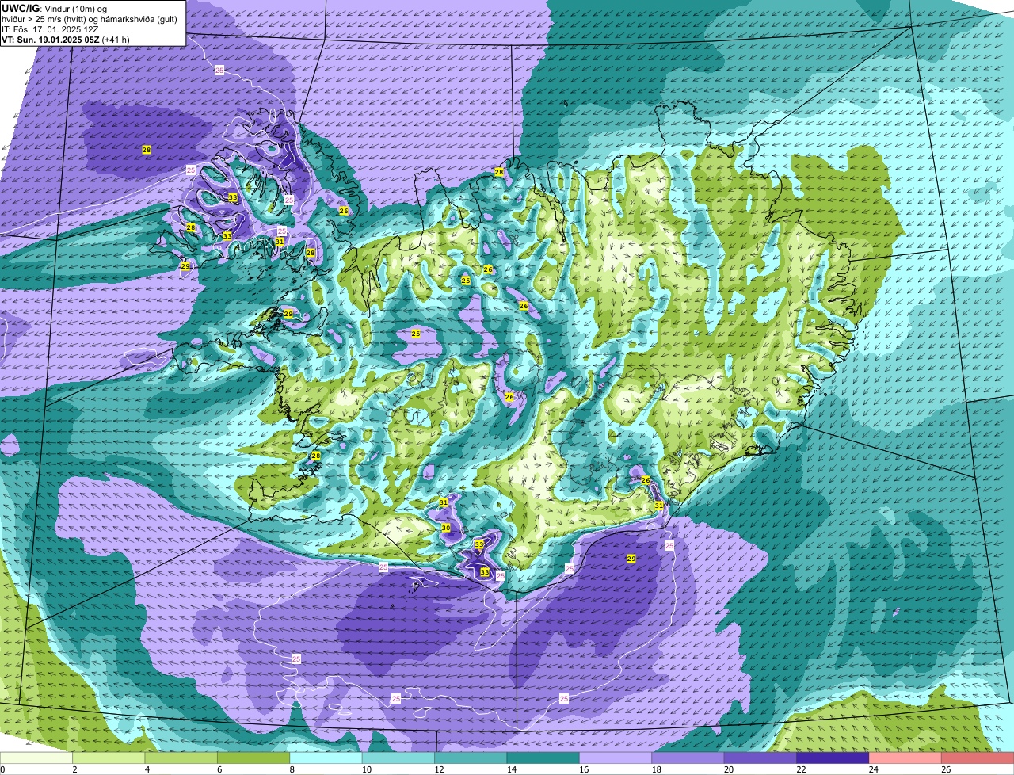Click yellow gust label 29 over the southeast ocean
Viewport: 1014px width, 775px height.
click(x=631, y=559)
